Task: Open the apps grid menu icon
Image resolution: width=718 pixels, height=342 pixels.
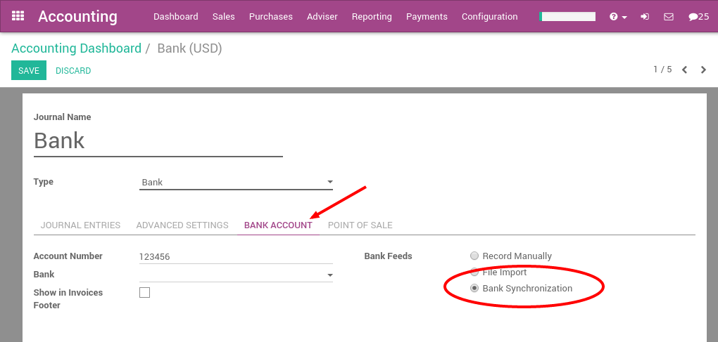Action: tap(18, 16)
